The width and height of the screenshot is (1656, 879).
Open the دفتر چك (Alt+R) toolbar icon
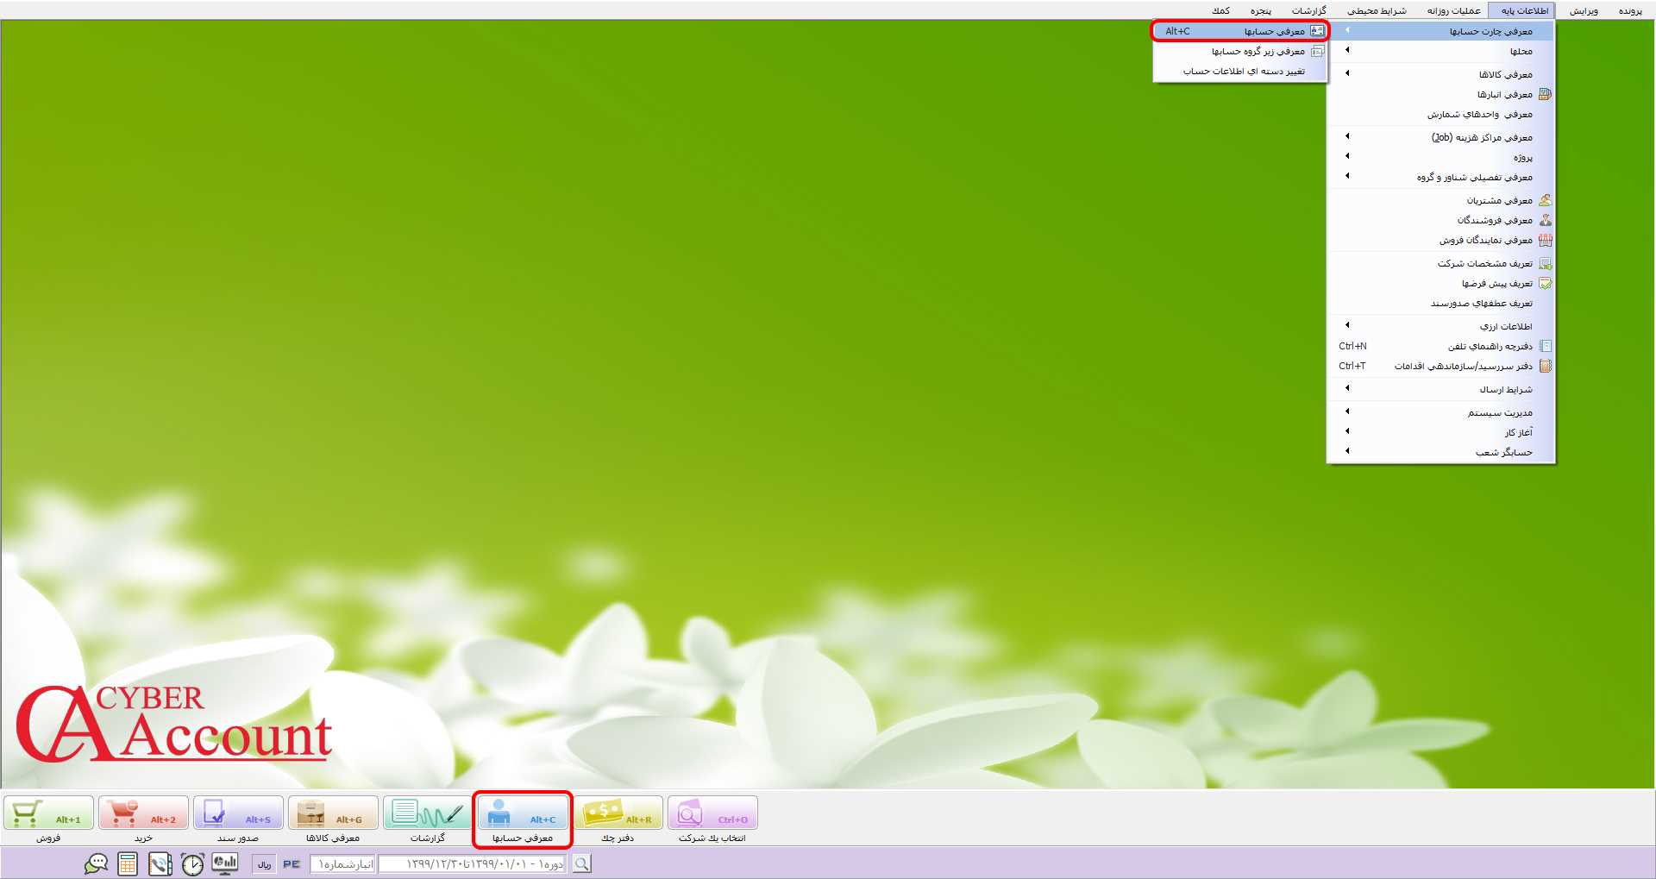(x=618, y=813)
